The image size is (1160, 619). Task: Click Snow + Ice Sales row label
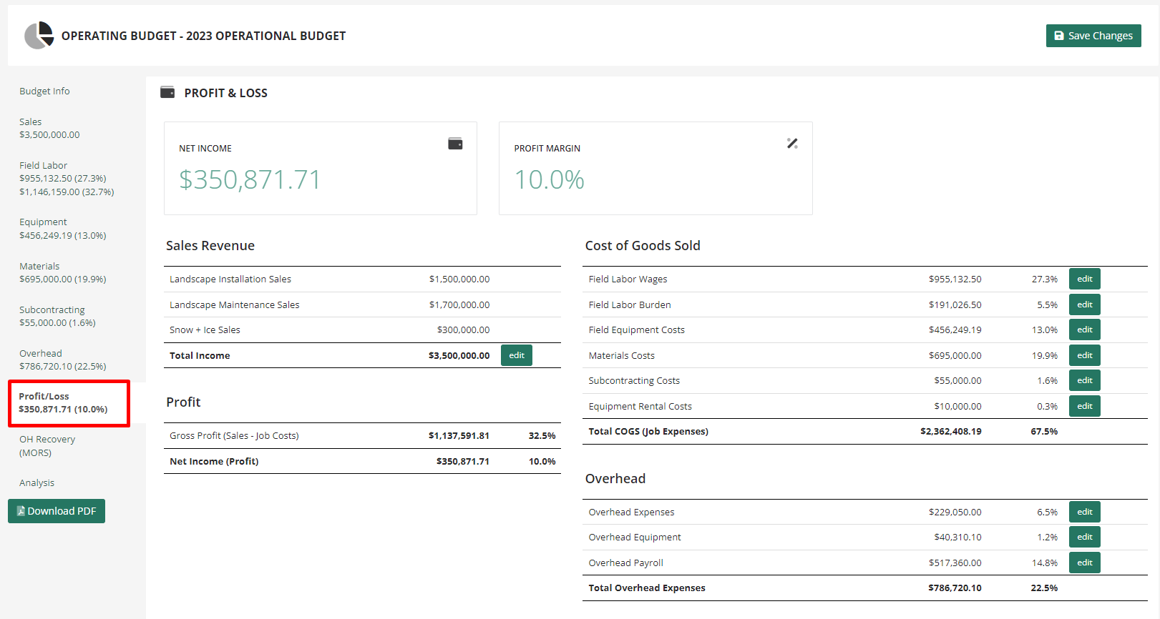[x=205, y=330]
